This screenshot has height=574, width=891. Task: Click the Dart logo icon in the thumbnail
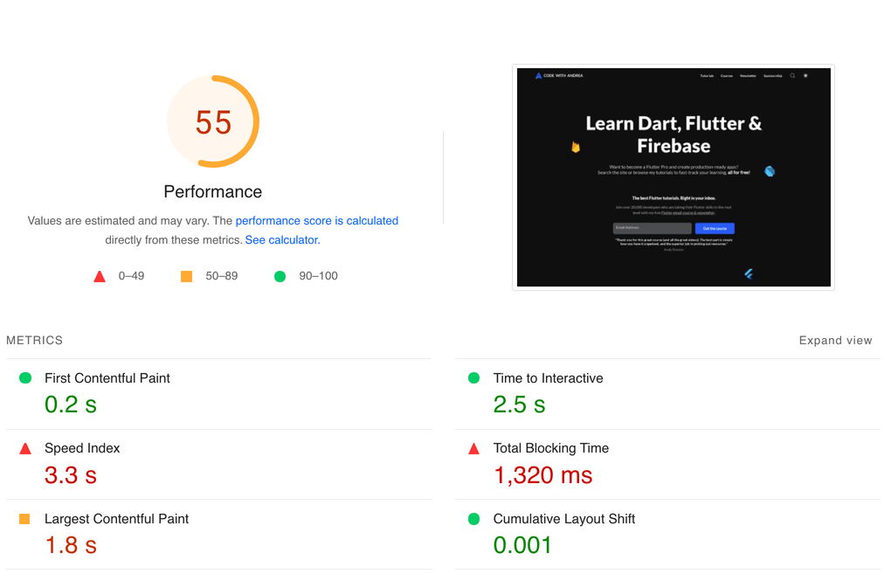[x=770, y=171]
